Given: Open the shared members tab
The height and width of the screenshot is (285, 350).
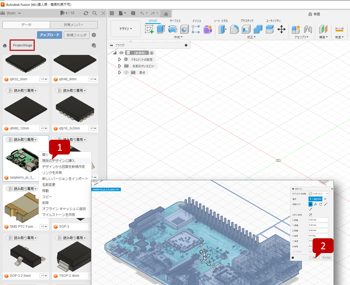Looking at the screenshot, I should (74, 25).
